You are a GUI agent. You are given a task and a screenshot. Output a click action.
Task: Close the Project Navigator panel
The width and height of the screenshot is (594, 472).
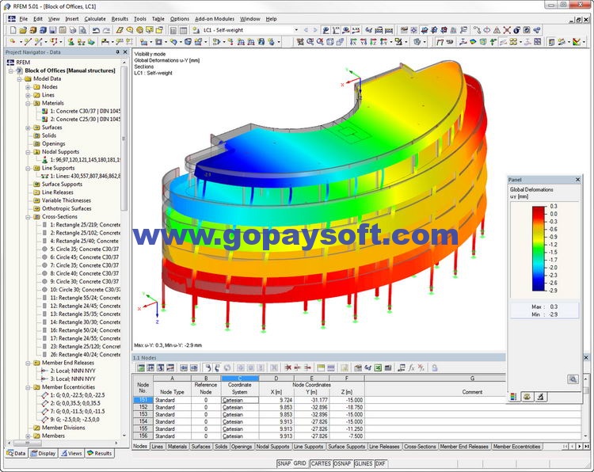125,52
